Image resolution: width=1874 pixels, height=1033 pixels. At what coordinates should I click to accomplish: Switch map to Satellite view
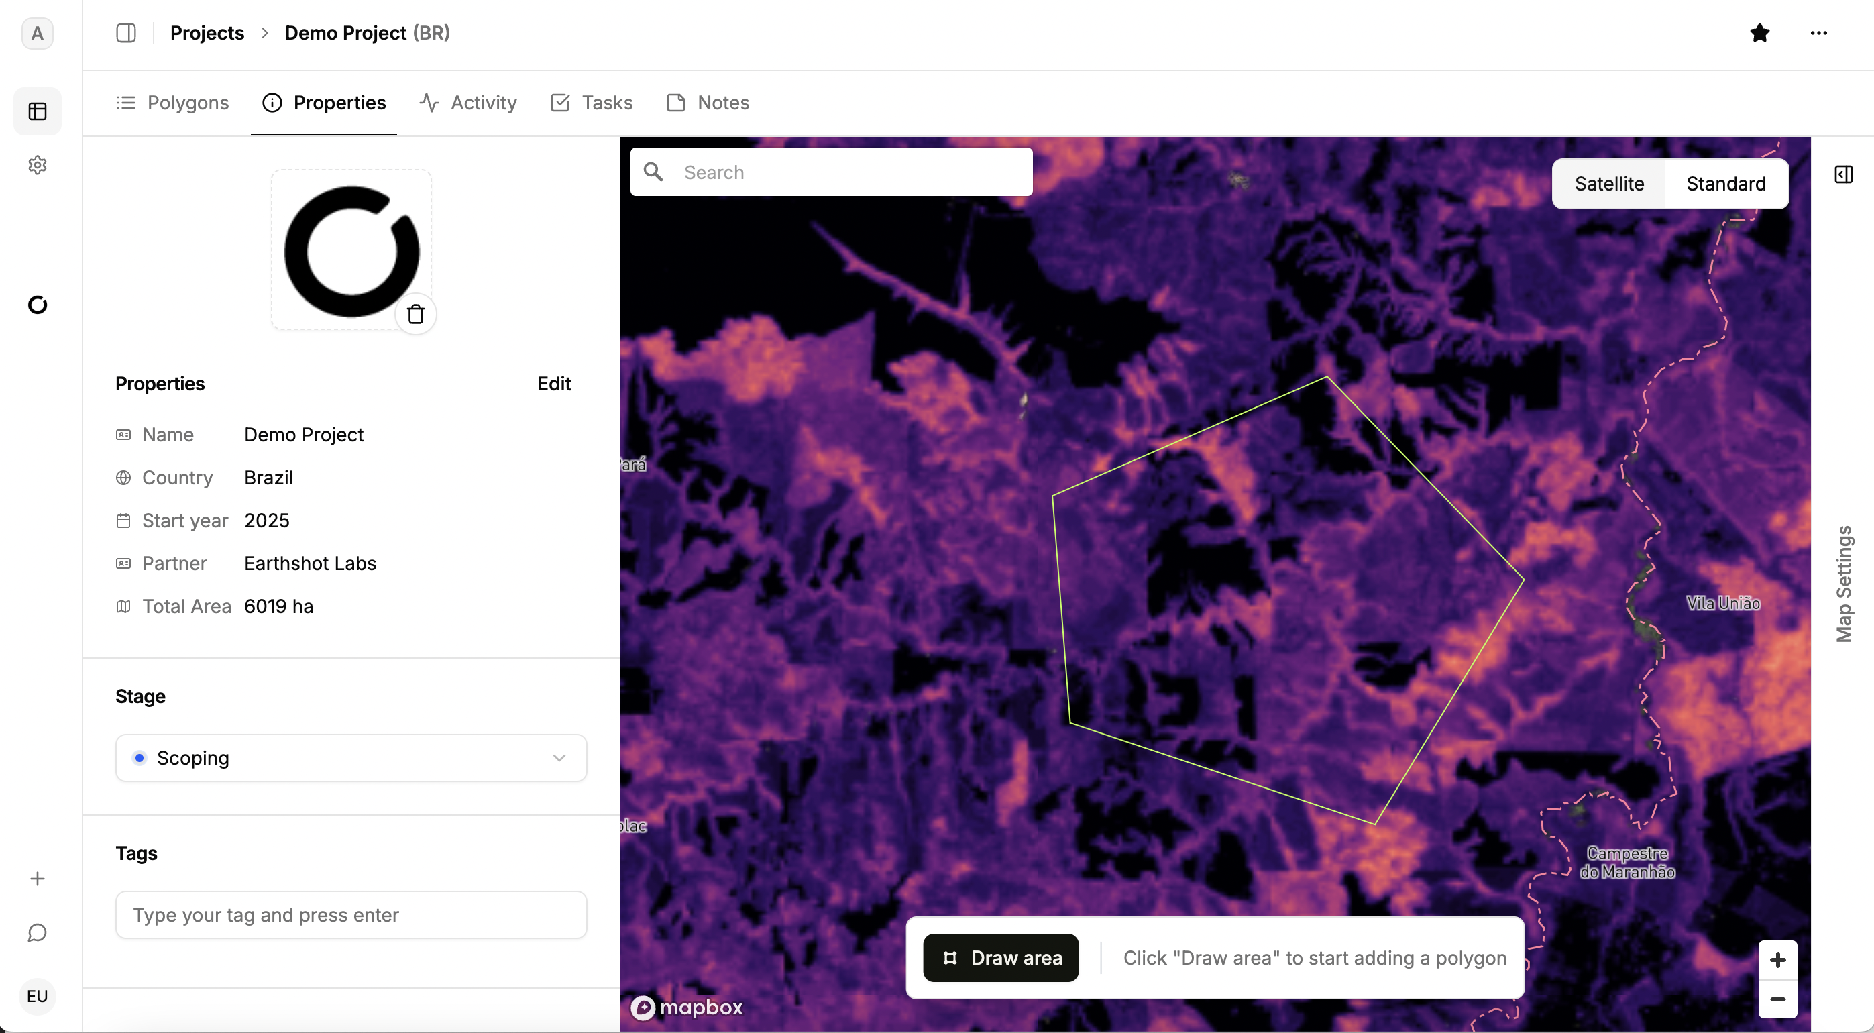point(1608,184)
